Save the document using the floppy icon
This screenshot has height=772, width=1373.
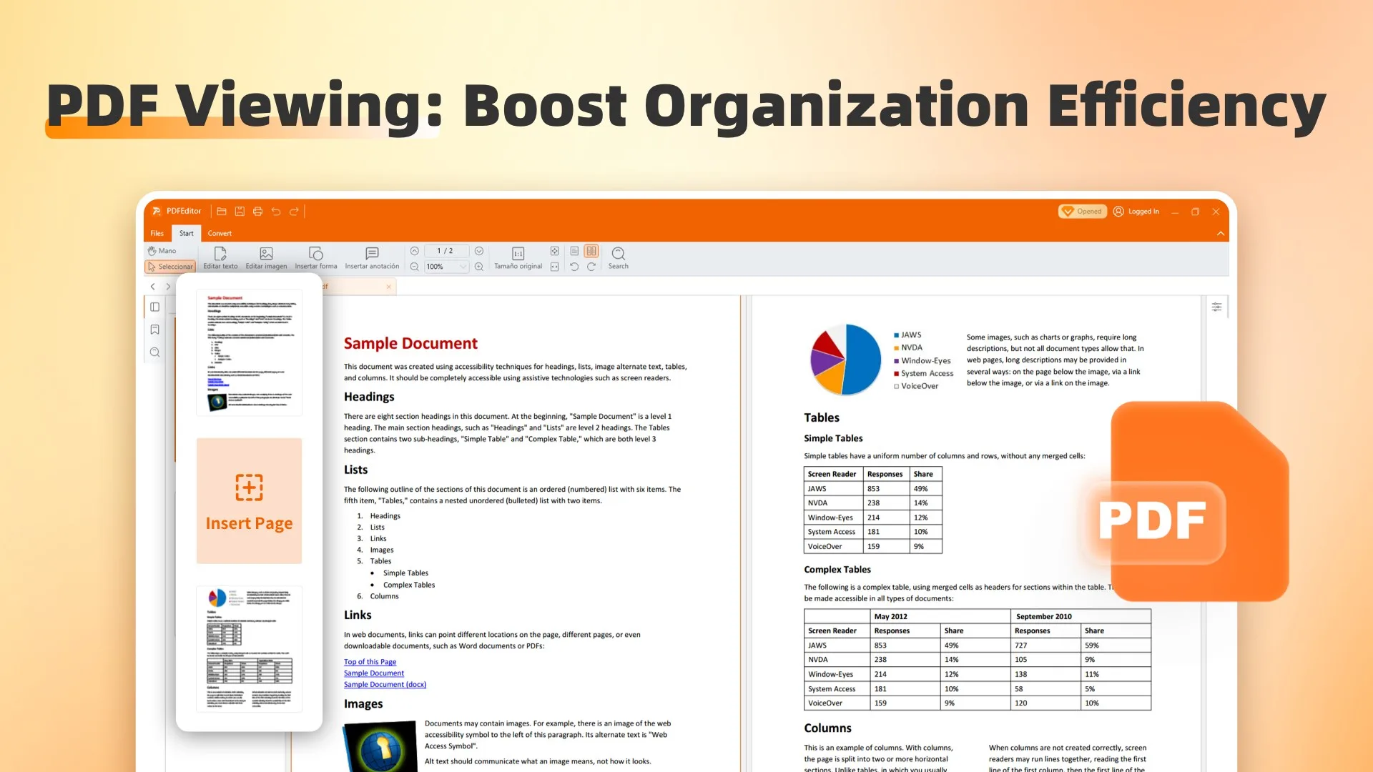point(240,212)
